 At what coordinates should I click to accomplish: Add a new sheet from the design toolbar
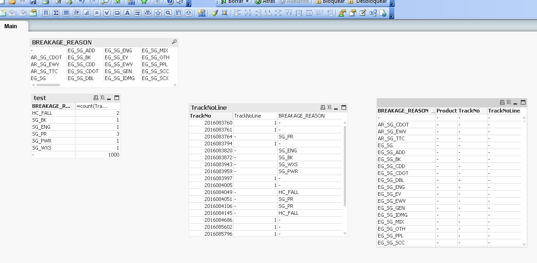(x=3, y=13)
